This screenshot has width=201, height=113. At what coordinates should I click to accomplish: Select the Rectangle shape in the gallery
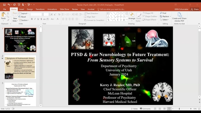[118, 13]
